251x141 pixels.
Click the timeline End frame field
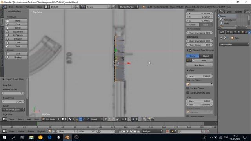tap(88, 132)
